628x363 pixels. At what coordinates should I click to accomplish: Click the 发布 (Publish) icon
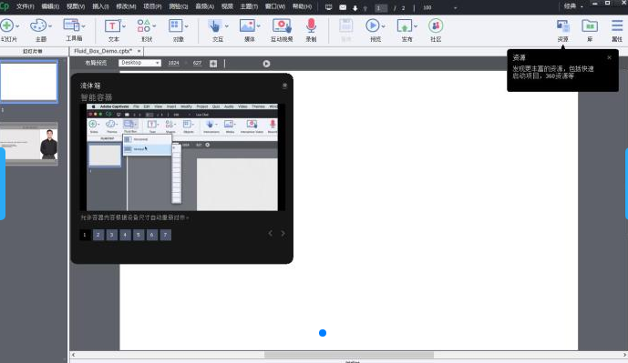click(404, 26)
